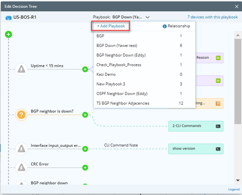Image resolution: width=242 pixels, height=195 pixels.
Task: Click + Add Playbook
Action: click(111, 26)
